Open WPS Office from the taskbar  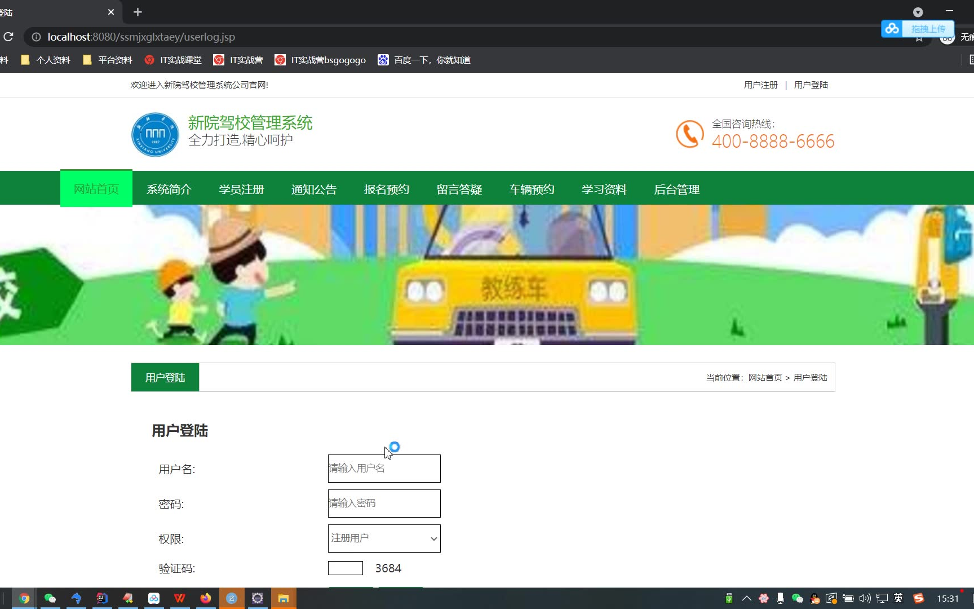point(180,598)
